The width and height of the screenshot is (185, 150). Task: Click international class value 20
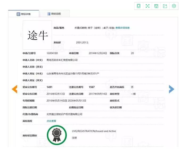click(132, 53)
